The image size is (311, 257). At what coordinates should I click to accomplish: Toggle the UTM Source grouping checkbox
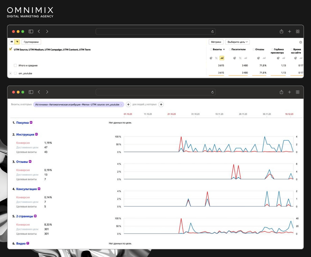11,49
